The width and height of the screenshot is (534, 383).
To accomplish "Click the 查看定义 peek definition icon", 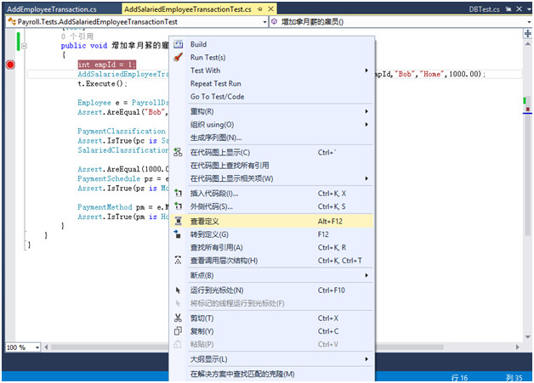I will pos(178,221).
